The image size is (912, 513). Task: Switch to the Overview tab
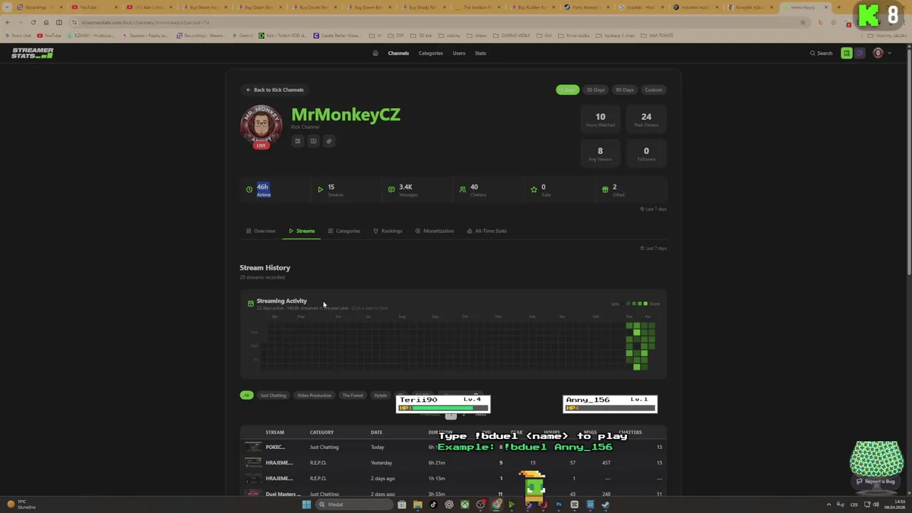[261, 231]
